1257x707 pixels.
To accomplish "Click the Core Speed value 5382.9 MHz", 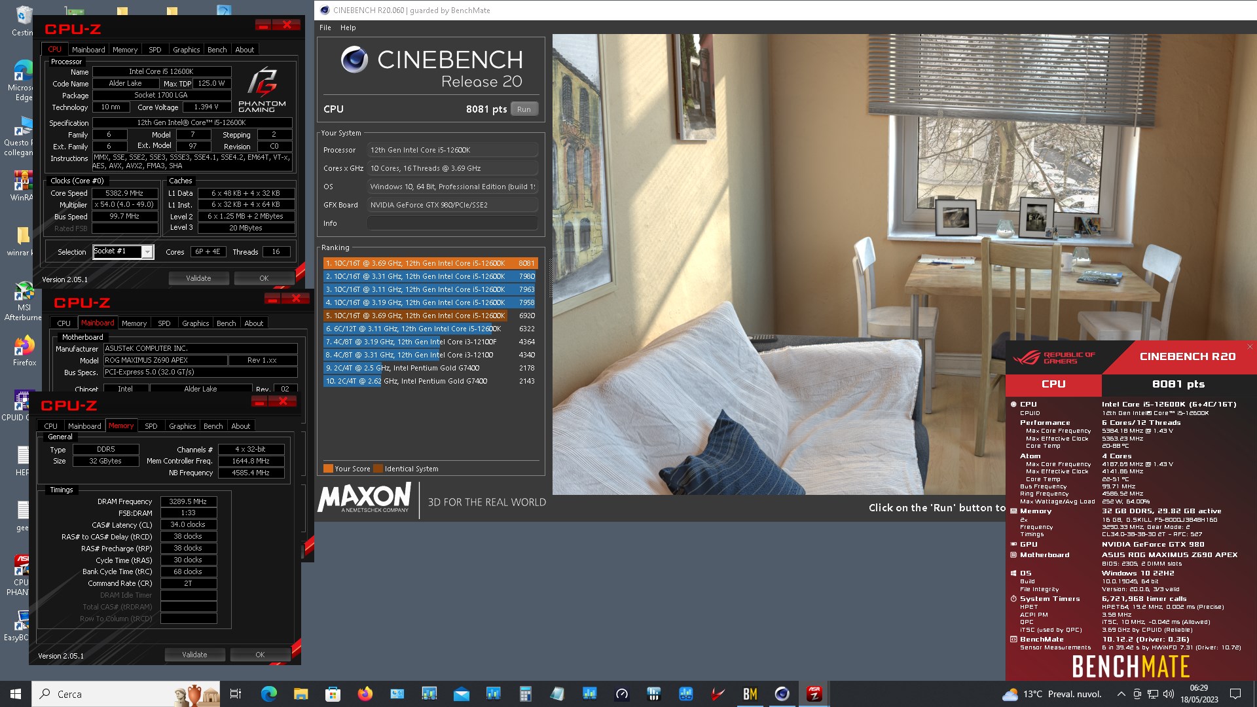I will 125,193.
